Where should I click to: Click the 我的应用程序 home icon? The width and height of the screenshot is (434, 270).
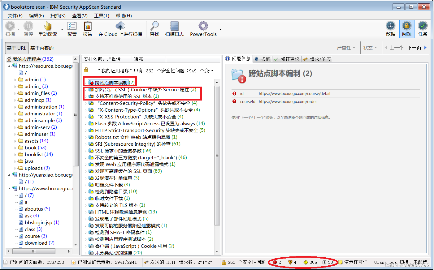point(9,59)
